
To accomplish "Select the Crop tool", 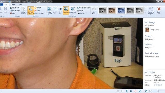I will [55, 11].
